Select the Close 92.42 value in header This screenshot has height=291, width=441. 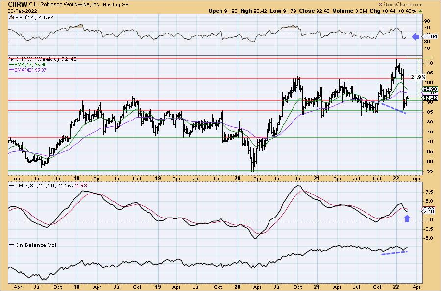click(315, 11)
